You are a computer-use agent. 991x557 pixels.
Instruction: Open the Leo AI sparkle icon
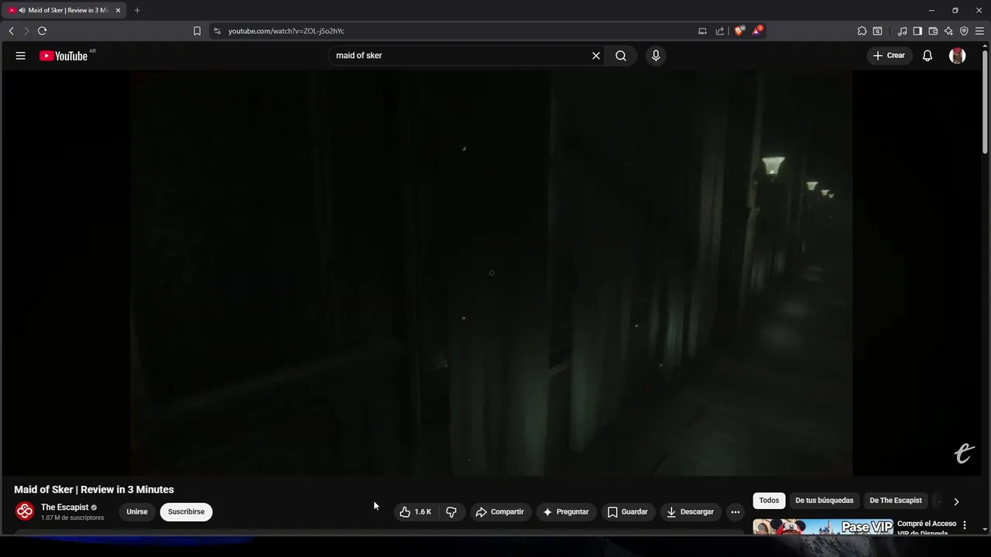point(948,31)
